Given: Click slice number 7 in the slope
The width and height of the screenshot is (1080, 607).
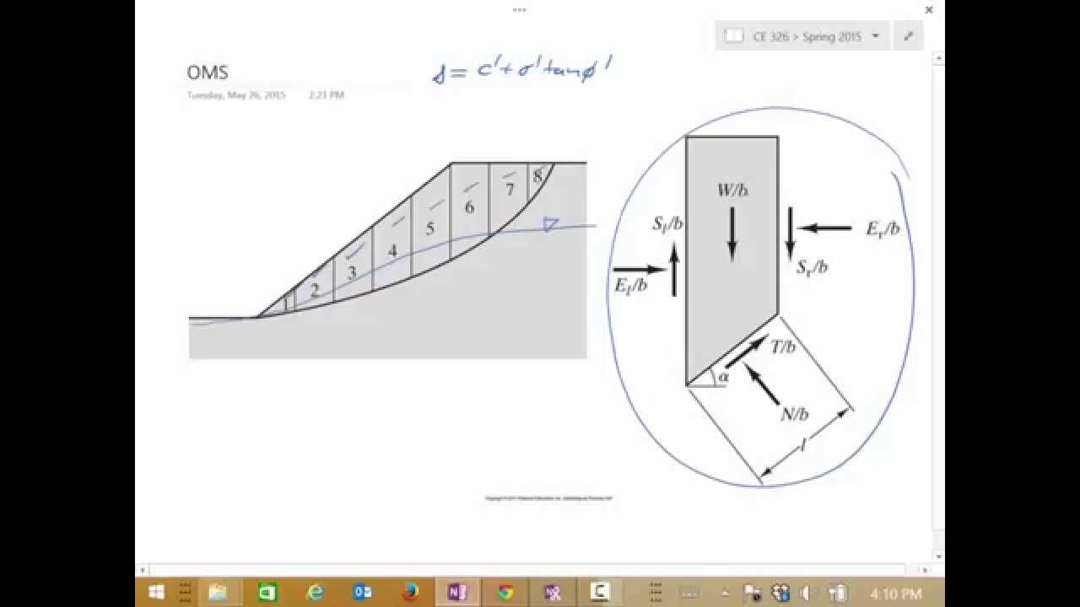Looking at the screenshot, I should pyautogui.click(x=510, y=190).
